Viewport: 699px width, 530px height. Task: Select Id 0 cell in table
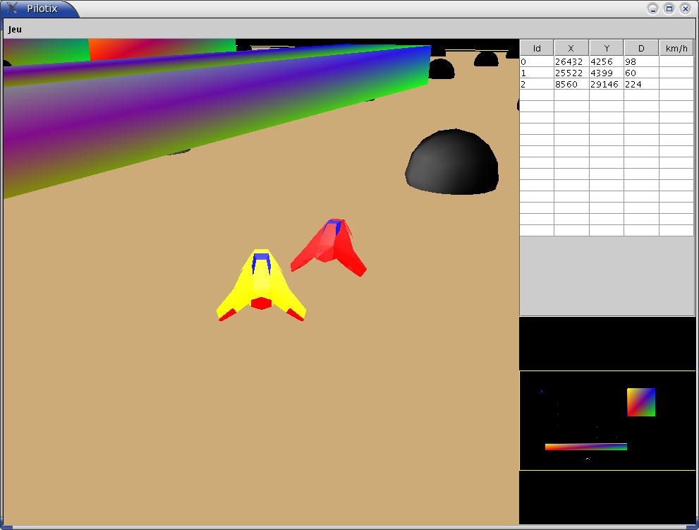coord(537,61)
